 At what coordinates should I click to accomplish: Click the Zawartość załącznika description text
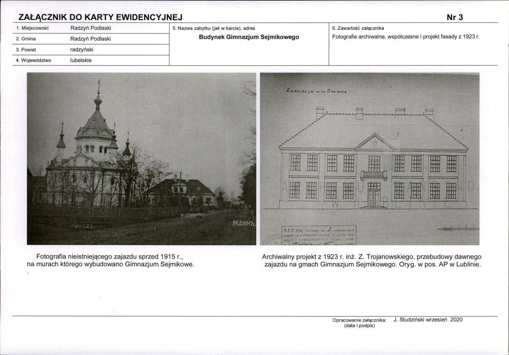click(x=406, y=37)
